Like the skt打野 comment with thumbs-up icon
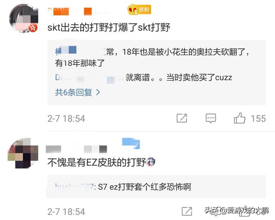The image size is (275, 220). [x=240, y=118]
